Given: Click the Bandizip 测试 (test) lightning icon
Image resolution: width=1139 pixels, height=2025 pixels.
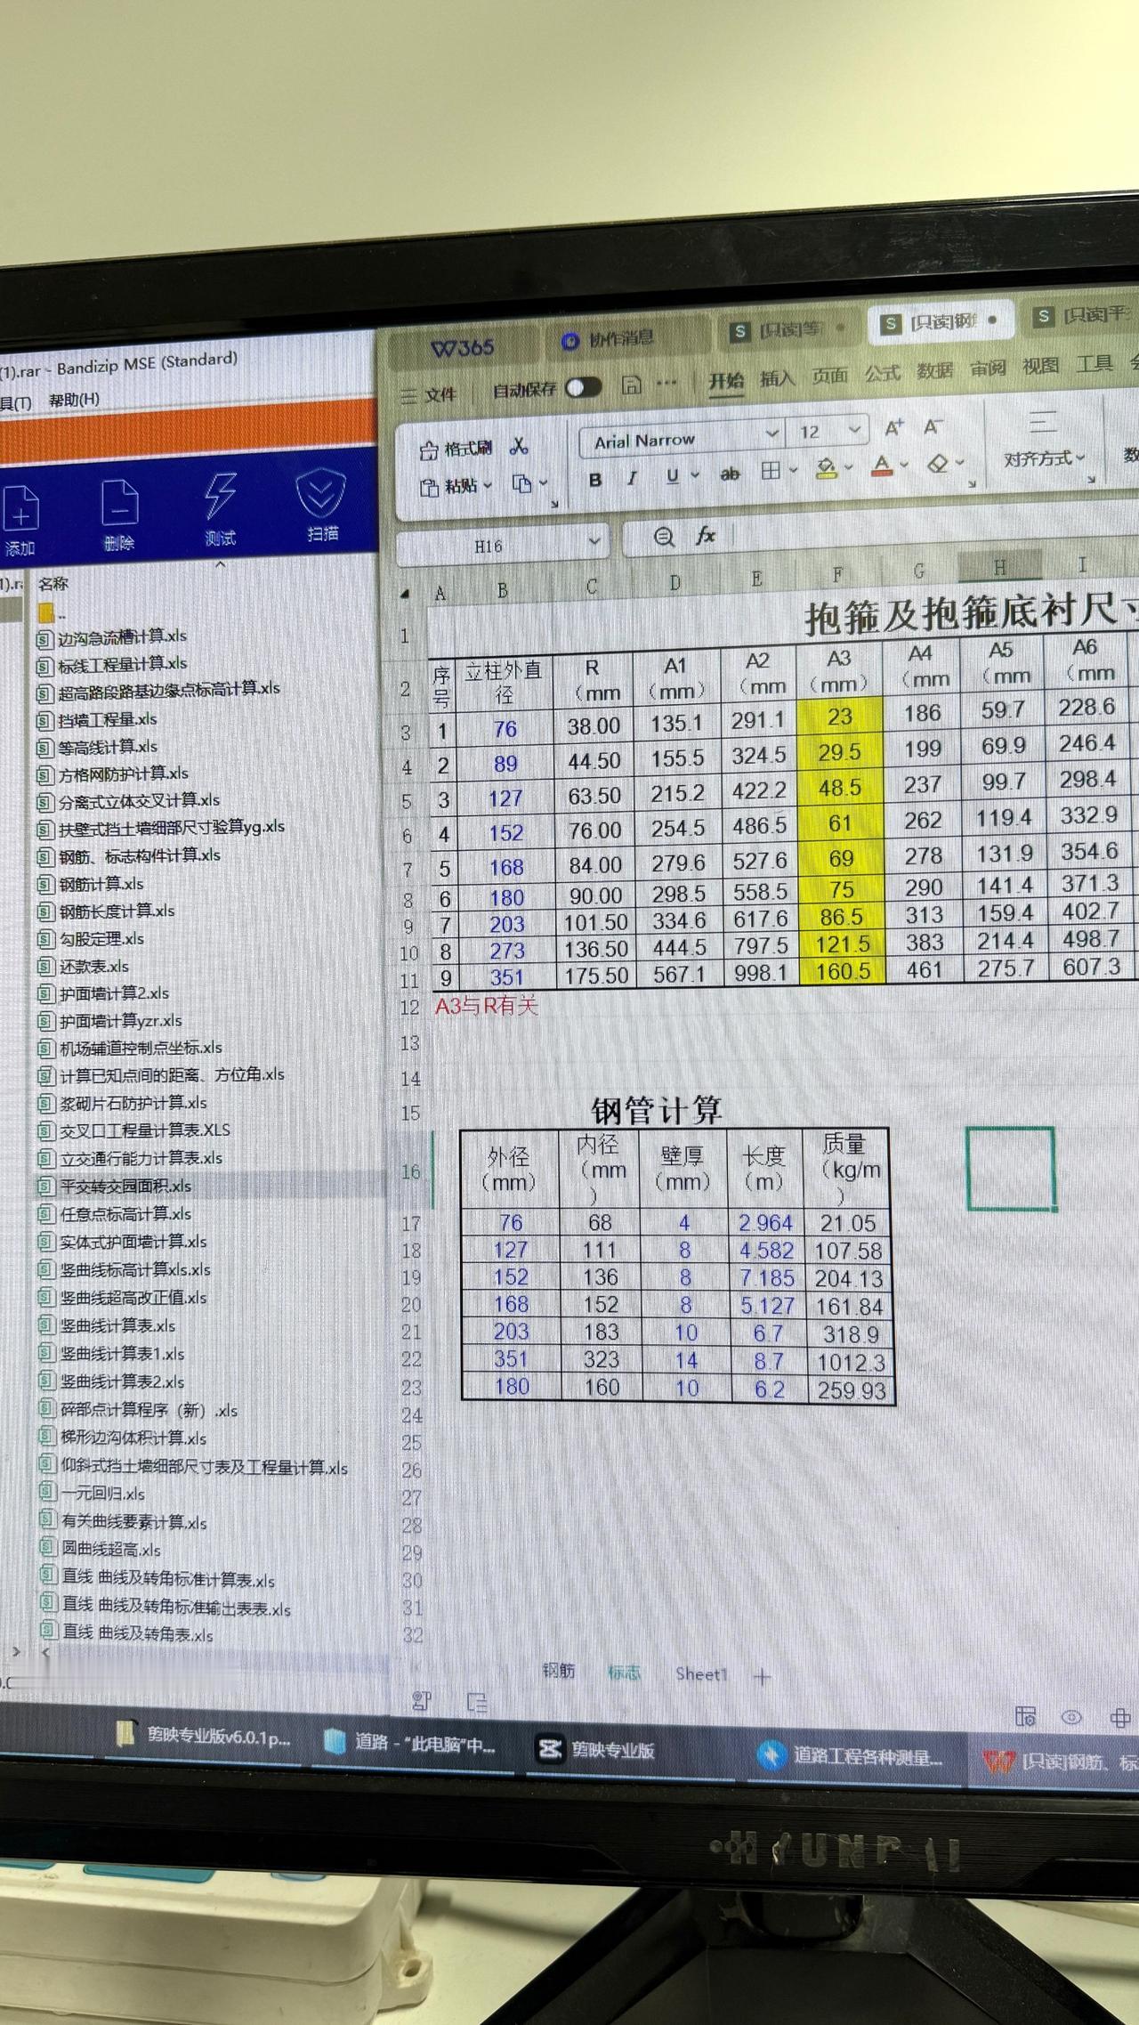Looking at the screenshot, I should (220, 496).
